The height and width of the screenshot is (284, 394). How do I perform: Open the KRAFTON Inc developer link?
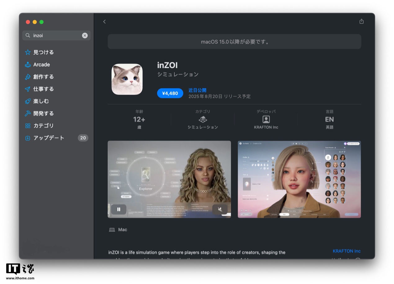click(347, 251)
